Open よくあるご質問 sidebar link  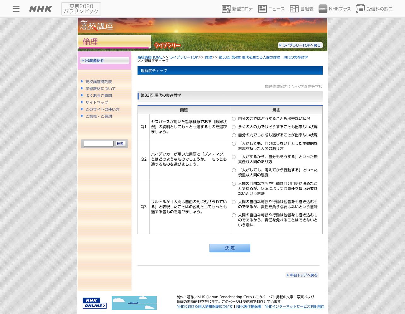click(x=99, y=95)
